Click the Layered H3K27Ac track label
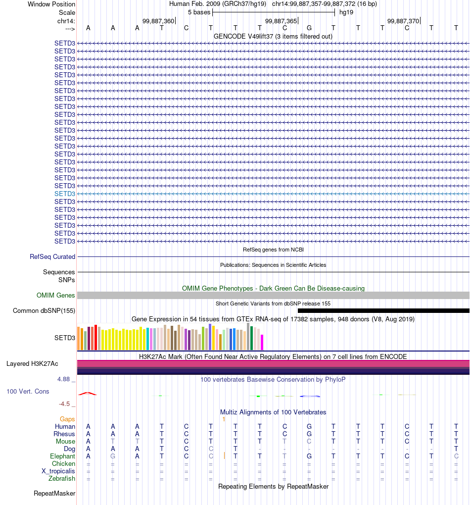Image resolution: width=470 pixels, height=505 pixels. (32, 363)
